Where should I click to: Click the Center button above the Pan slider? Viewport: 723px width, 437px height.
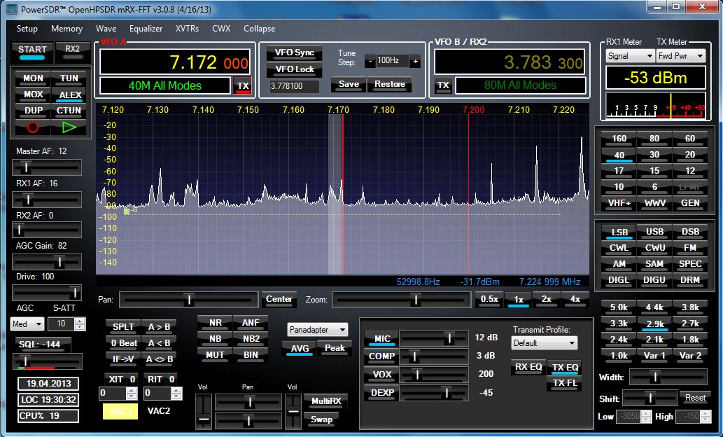[x=279, y=299]
